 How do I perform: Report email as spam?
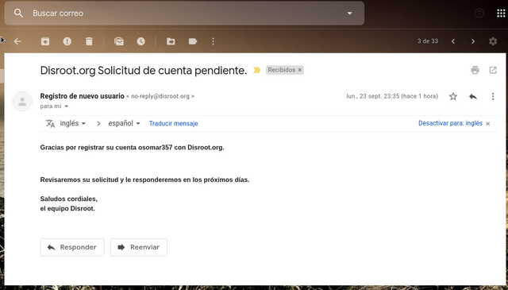point(67,41)
